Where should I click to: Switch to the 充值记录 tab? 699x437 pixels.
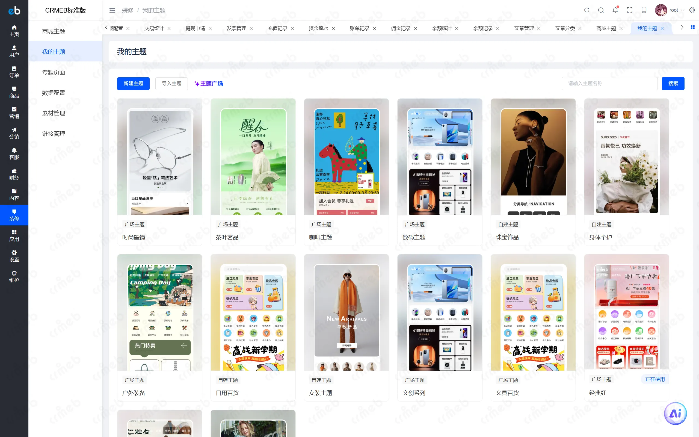coord(277,28)
